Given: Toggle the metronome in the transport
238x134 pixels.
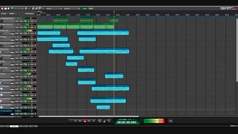Looking at the screenshot, I should (104, 121).
